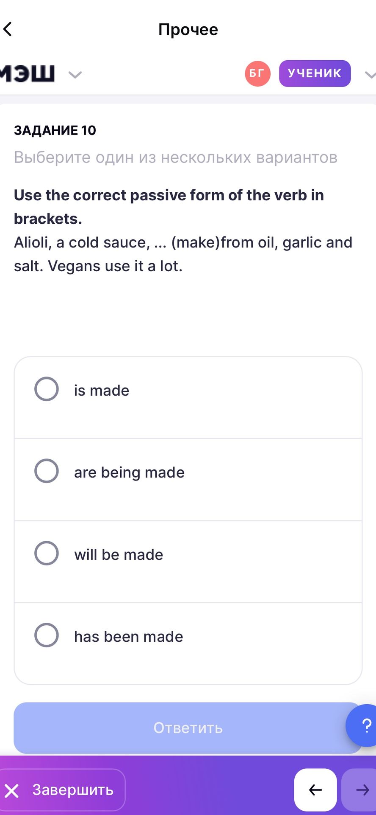Click the Завершить finish button

point(62,790)
